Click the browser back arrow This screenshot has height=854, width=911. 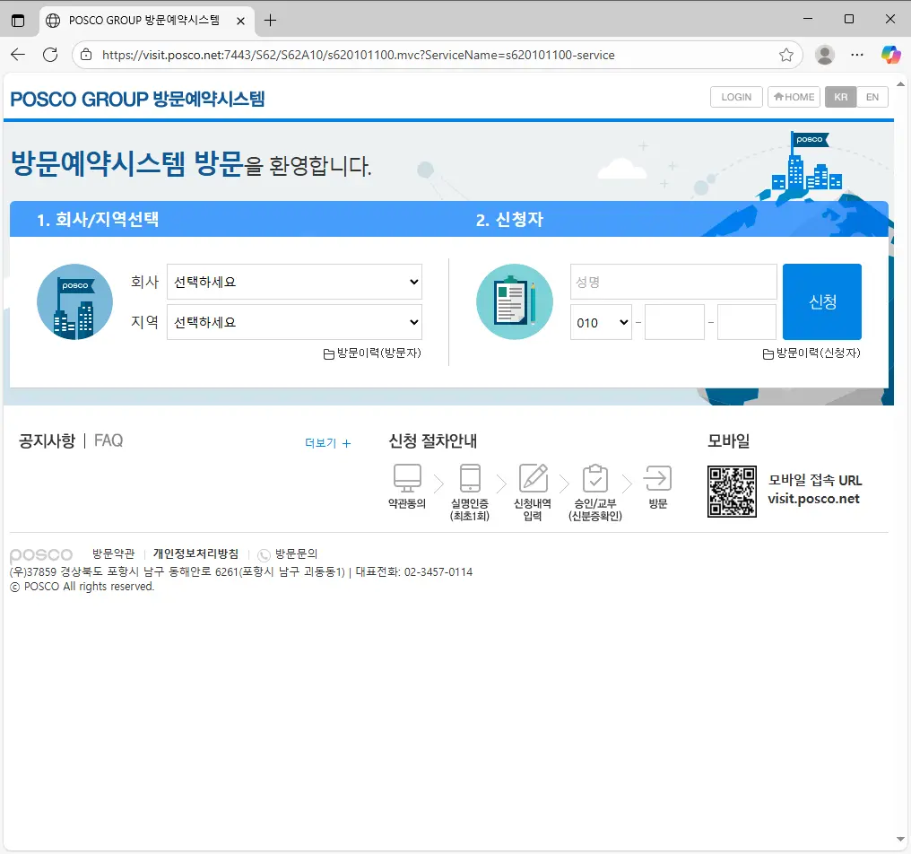click(x=18, y=55)
